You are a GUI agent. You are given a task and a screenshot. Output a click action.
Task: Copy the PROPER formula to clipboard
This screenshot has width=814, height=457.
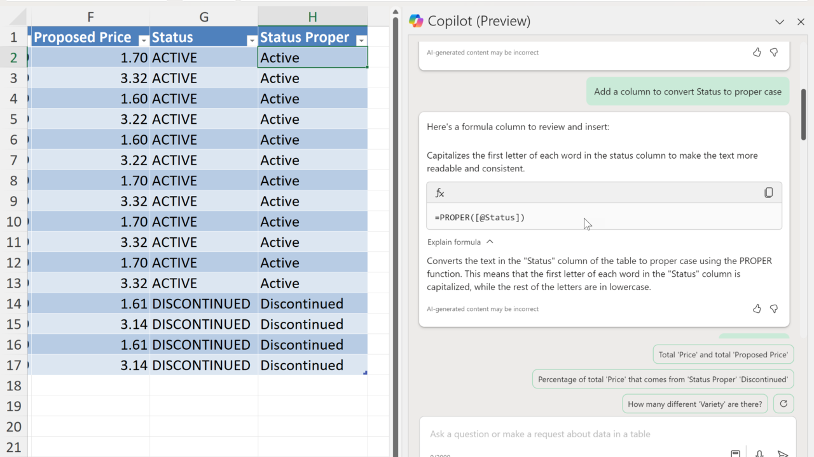[768, 193]
